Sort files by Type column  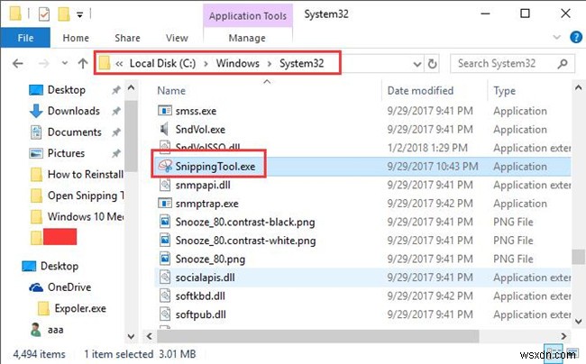504,91
